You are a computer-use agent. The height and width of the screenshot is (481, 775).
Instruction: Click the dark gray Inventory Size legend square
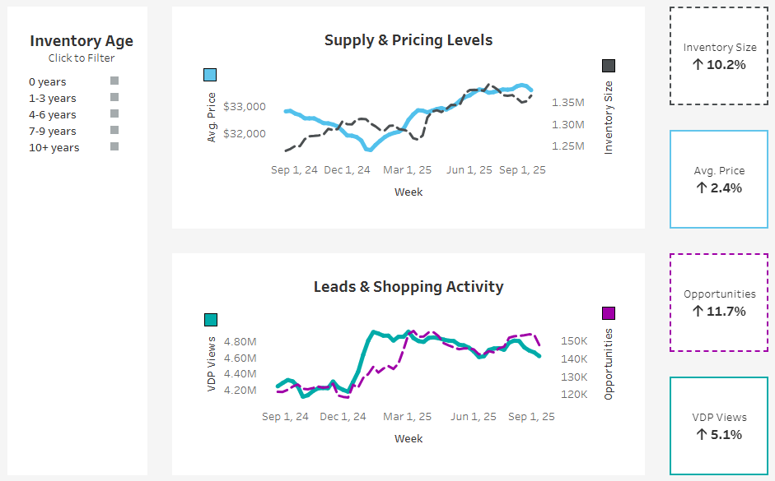click(x=609, y=66)
